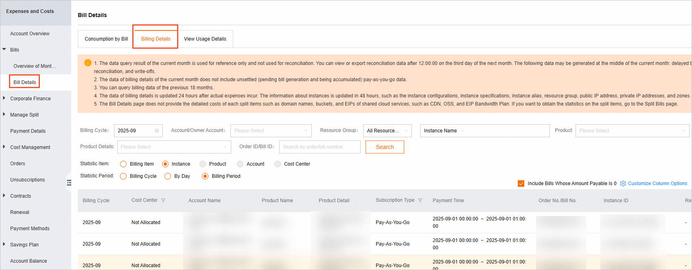Screen dimensions: 692x270
Task: Click the Expenses and Costs sidebar title
Action: click(x=30, y=11)
